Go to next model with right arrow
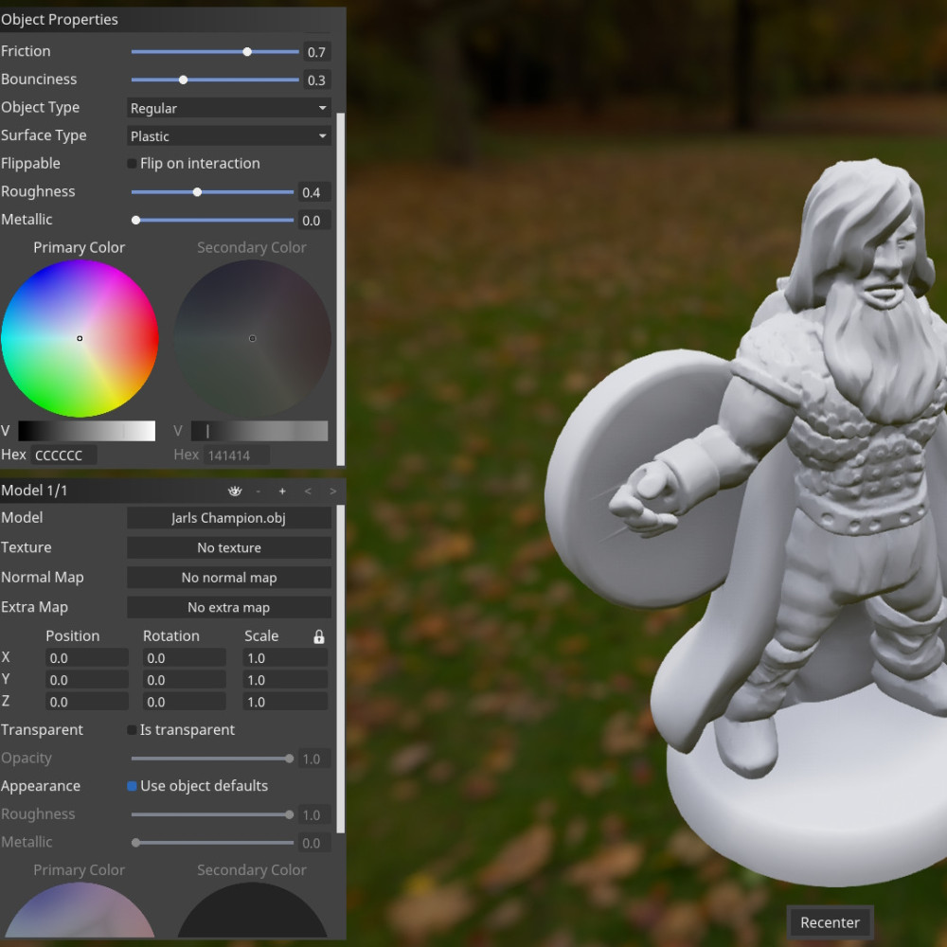The width and height of the screenshot is (947, 947). point(332,491)
